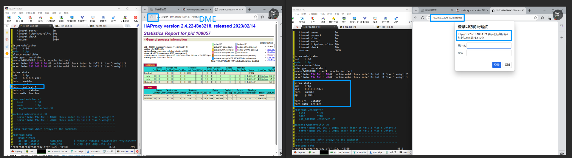Screen dimensions: 572x158
Task: Bookmark Statistics Report page with star icon
Action: click(x=256, y=17)
